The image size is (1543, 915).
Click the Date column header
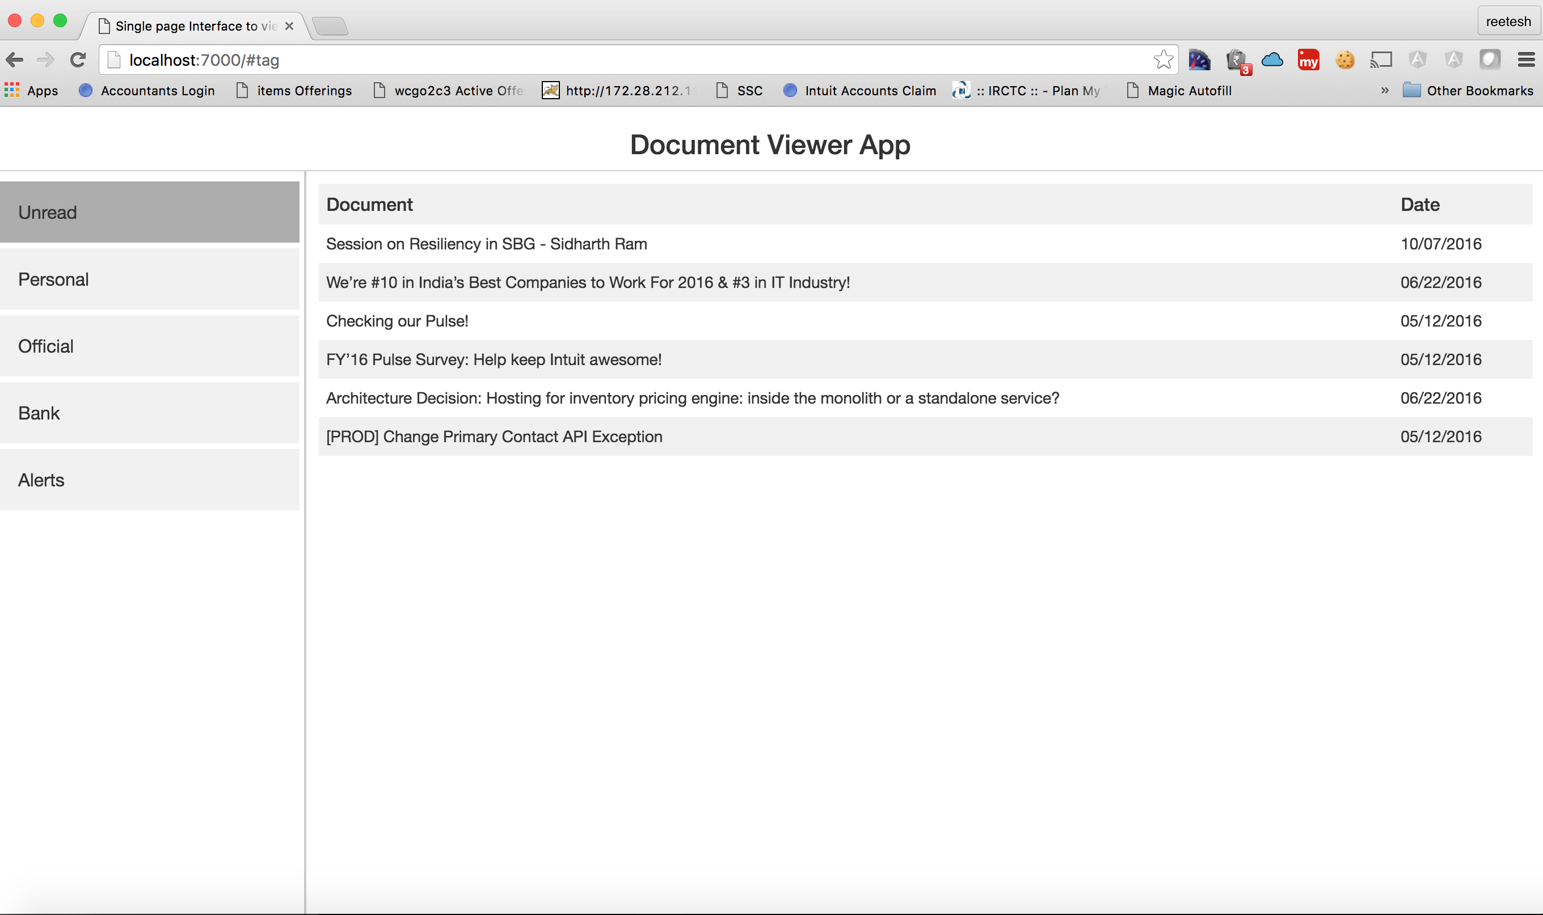tap(1419, 205)
